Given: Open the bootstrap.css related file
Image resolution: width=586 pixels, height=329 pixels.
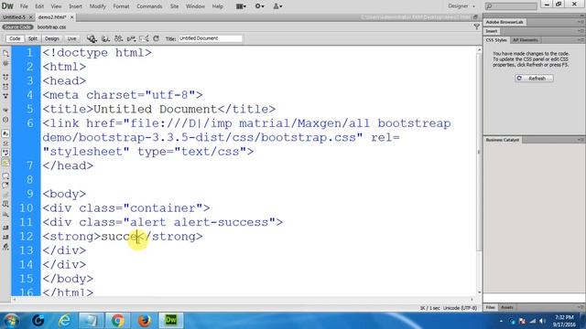Looking at the screenshot, I should [x=51, y=27].
